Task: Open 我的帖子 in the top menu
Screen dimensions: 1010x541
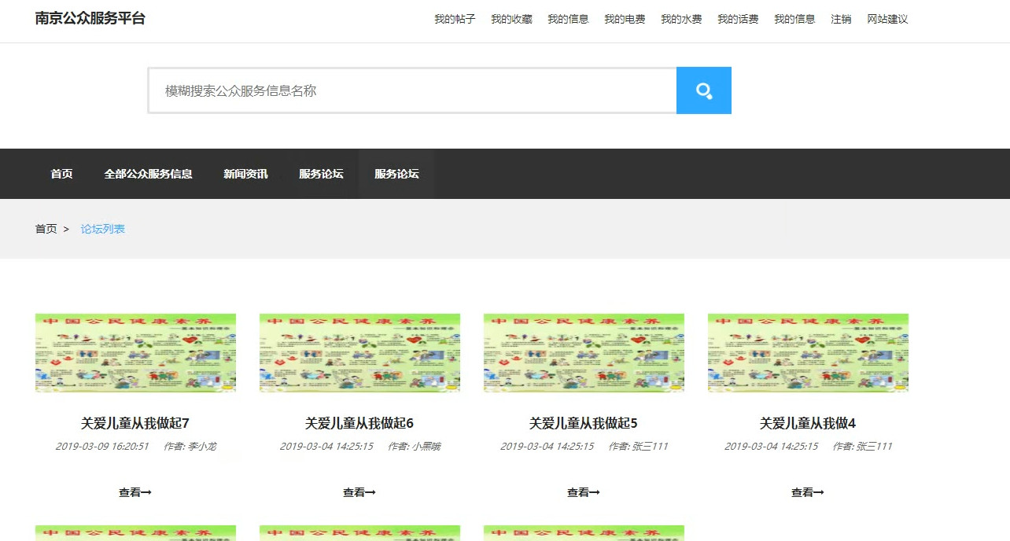Action: click(x=455, y=19)
